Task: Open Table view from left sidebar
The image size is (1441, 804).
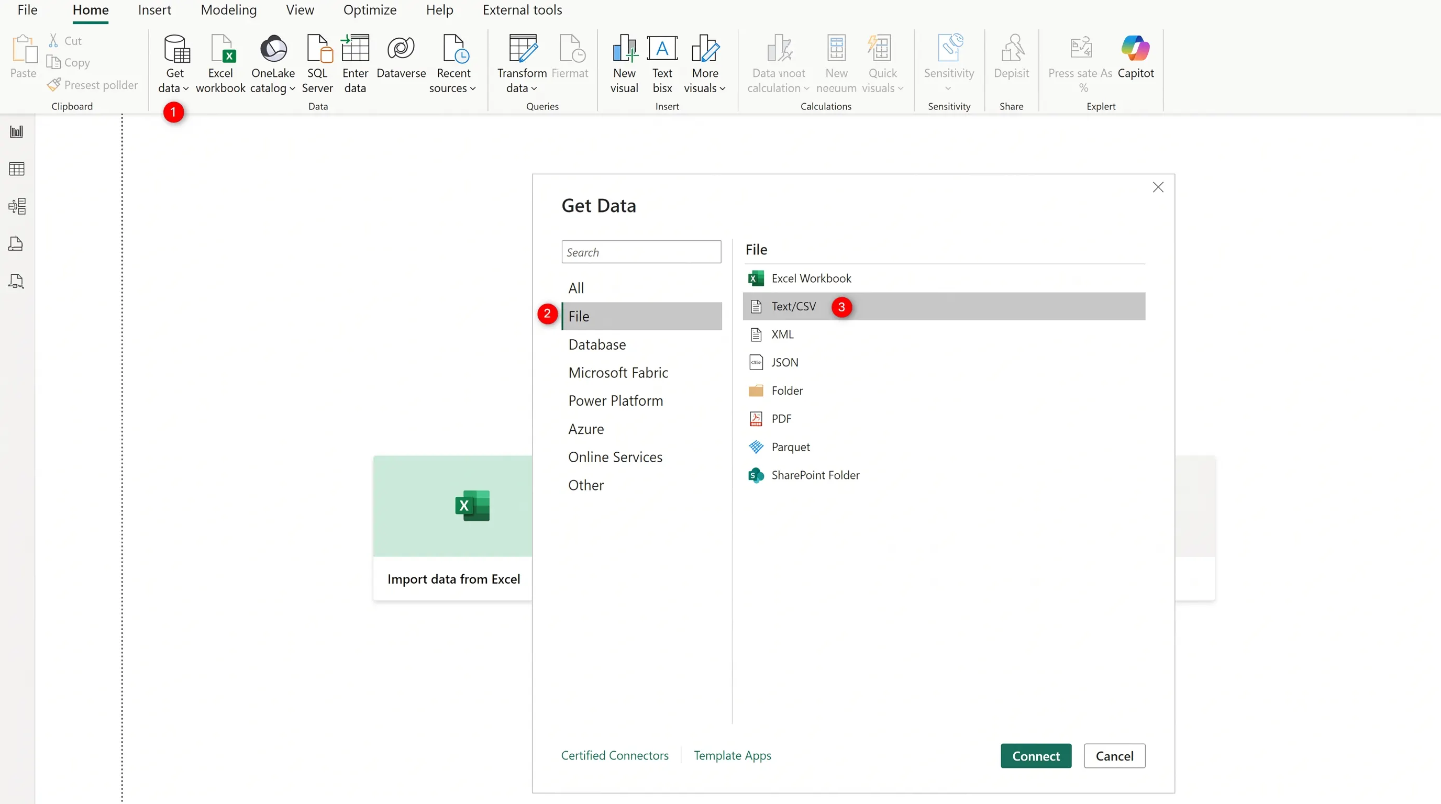Action: coord(17,169)
